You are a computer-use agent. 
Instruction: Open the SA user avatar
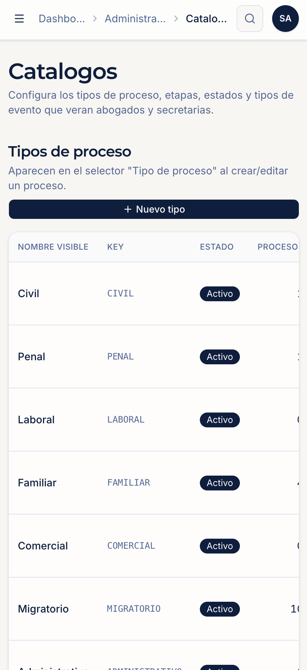[285, 19]
